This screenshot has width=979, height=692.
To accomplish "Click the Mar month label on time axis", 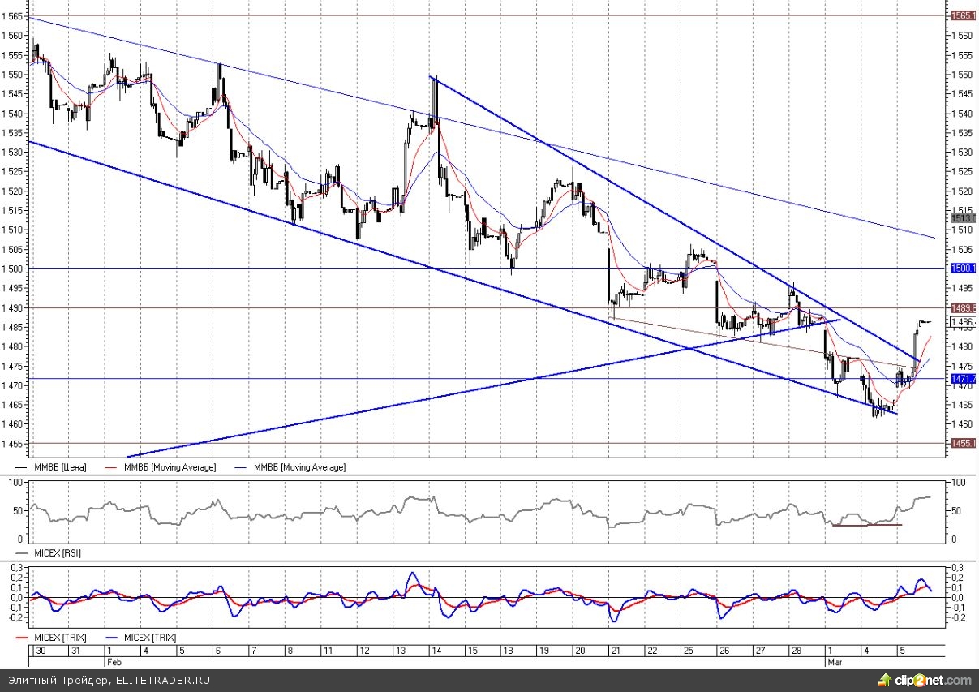I will click(x=834, y=661).
